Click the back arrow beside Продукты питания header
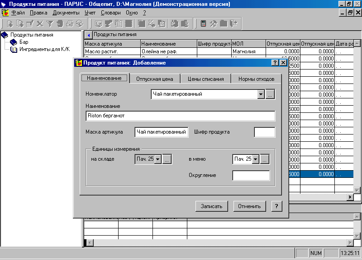 [89, 35]
